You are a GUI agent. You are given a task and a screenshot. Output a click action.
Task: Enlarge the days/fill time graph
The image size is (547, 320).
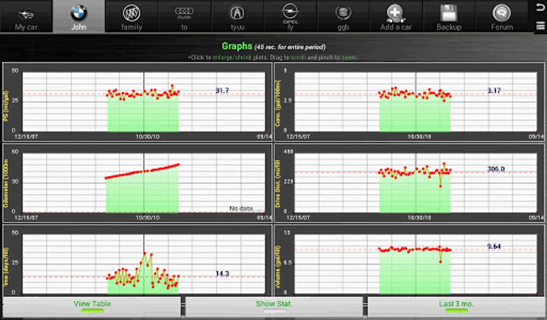(x=137, y=260)
